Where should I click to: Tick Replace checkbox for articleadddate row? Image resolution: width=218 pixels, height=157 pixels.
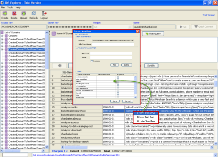118,77
